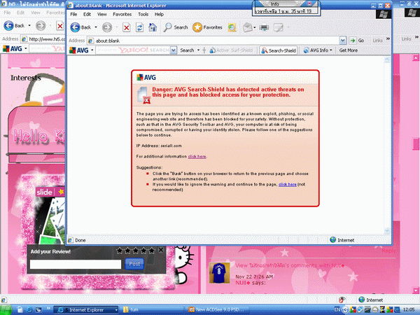Expand the address bar dropdown
The width and height of the screenshot is (420, 315).
342,41
